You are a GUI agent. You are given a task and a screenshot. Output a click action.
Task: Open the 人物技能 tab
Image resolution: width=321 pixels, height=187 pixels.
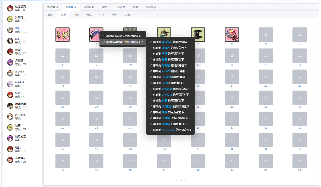[89, 7]
